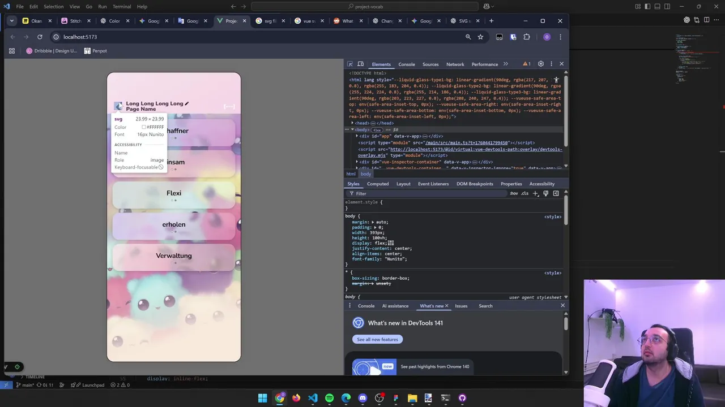Click the flex badge on body element
725x407 pixels.
(x=377, y=130)
